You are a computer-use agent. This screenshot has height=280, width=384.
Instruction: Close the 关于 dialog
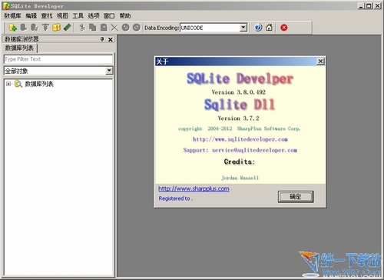click(x=320, y=61)
